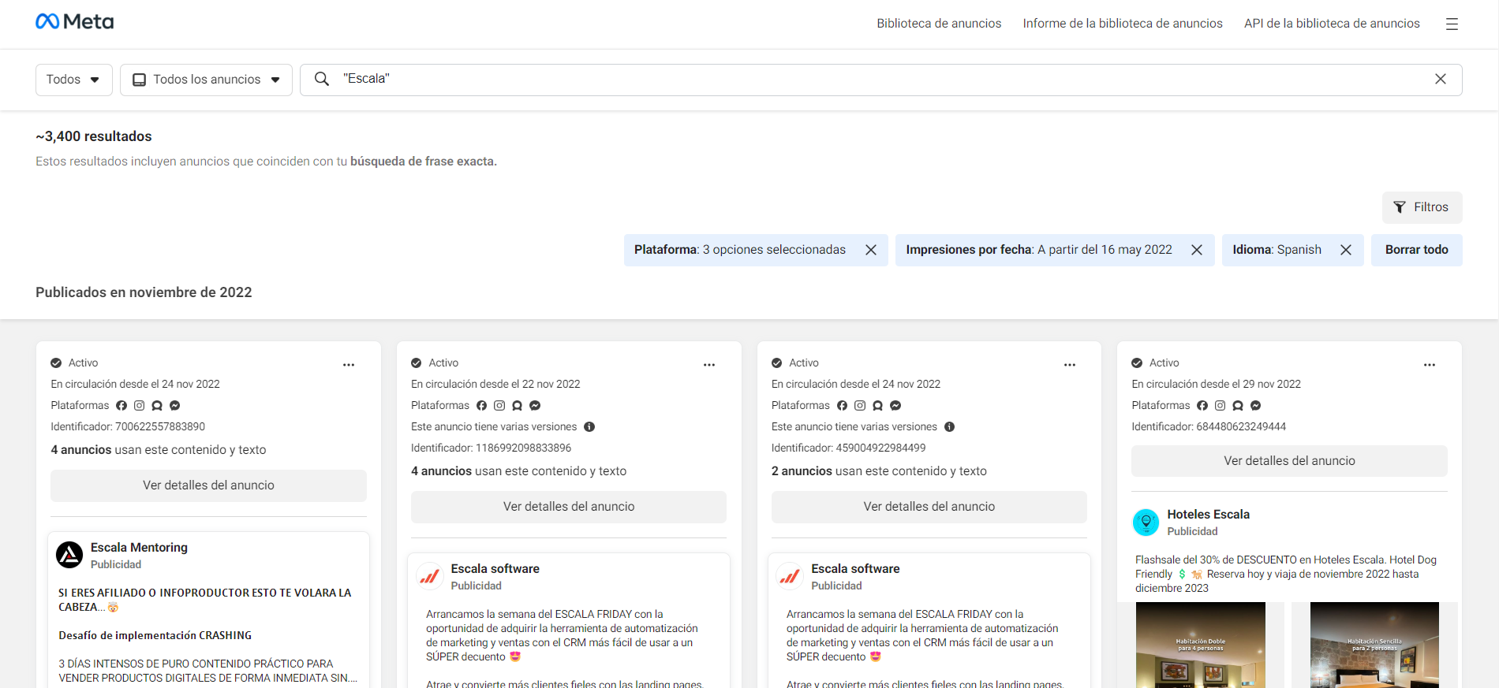Show versions info on ad 1186992098833896

(x=589, y=426)
